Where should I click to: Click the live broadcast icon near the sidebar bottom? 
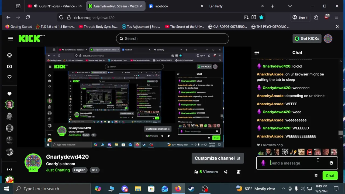coord(9,169)
